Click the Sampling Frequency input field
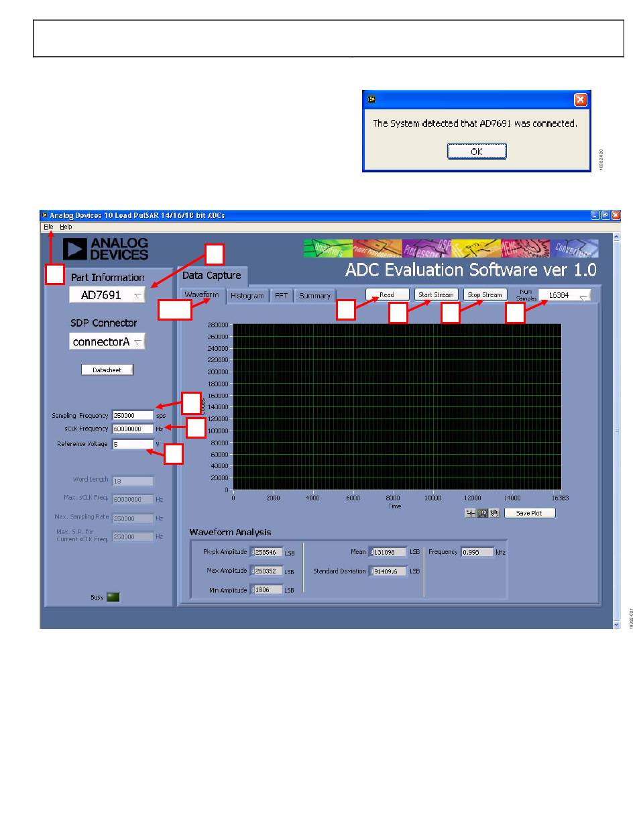This screenshot has height=837, width=637. point(133,416)
